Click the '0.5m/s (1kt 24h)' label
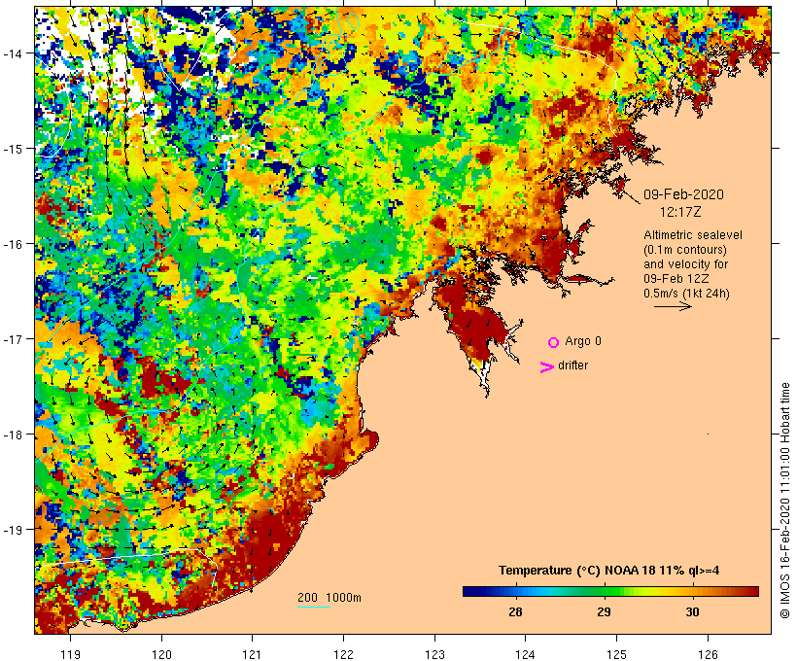Image resolution: width=797 pixels, height=661 pixels. [x=686, y=294]
